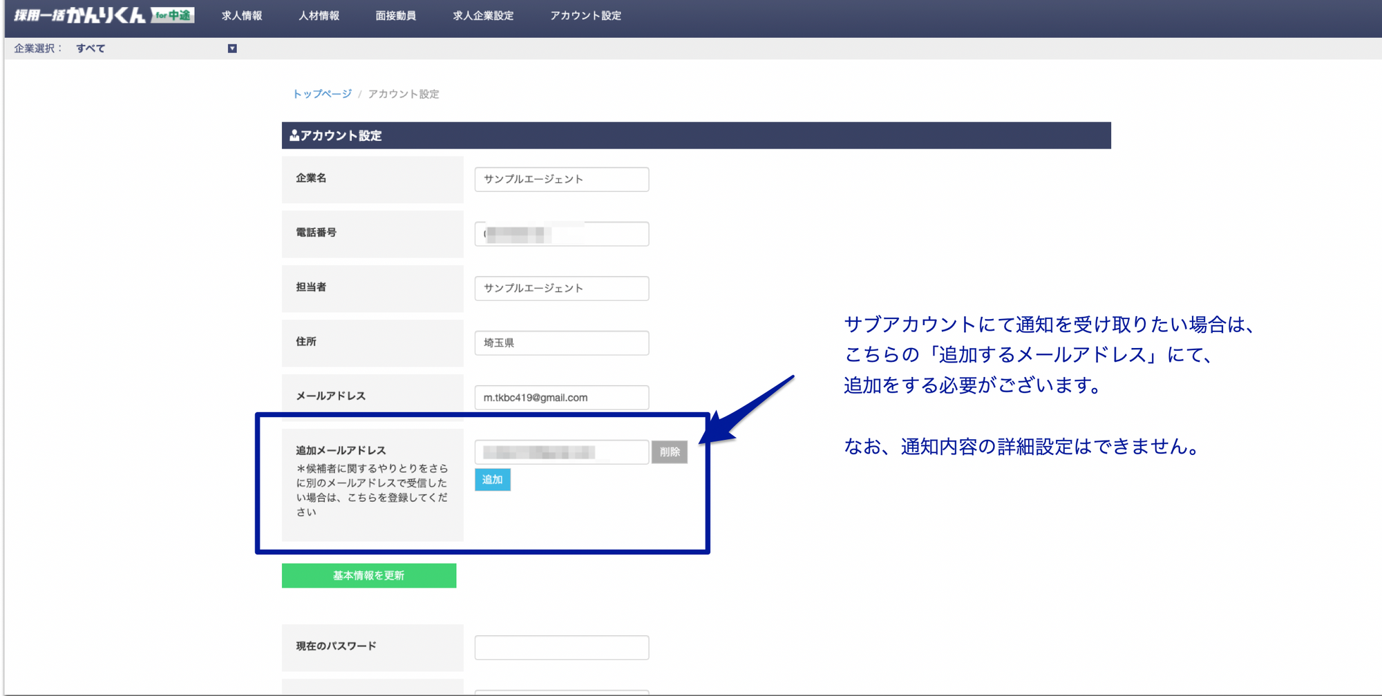Click the メールアドレス field with gmail address
Screen dimensions: 1382x696
pyautogui.click(x=561, y=397)
